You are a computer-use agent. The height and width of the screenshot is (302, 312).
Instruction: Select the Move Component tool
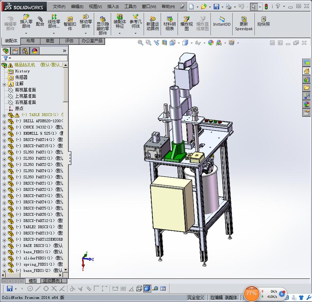[86, 21]
